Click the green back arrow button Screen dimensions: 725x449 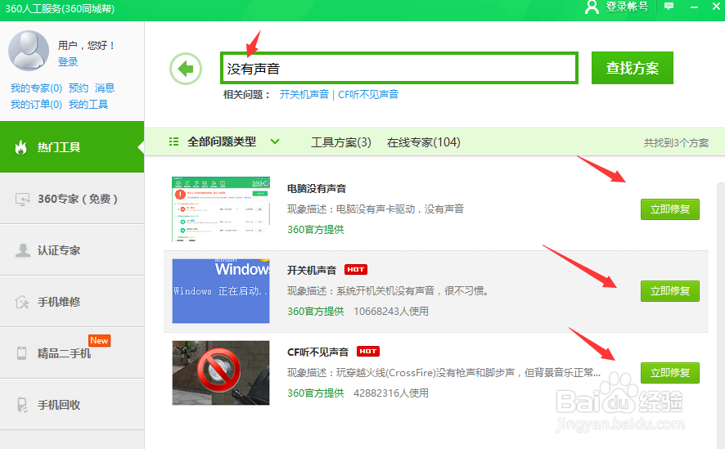(186, 69)
